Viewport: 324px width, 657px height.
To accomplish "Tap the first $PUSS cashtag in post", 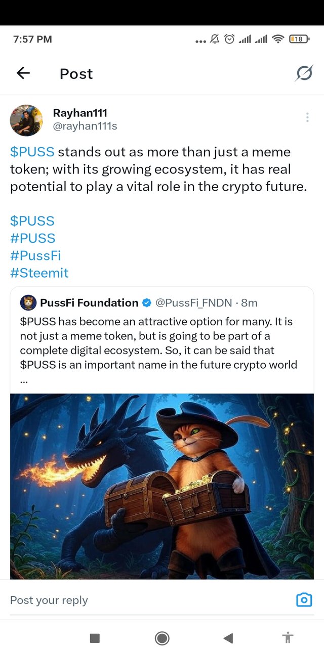I will pos(32,152).
